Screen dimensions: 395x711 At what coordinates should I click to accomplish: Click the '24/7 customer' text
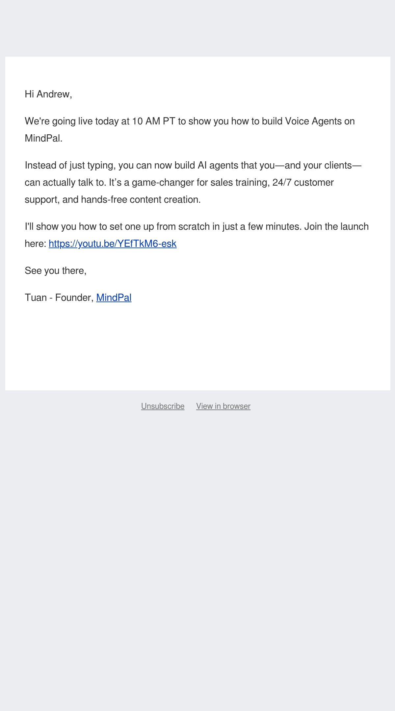303,182
